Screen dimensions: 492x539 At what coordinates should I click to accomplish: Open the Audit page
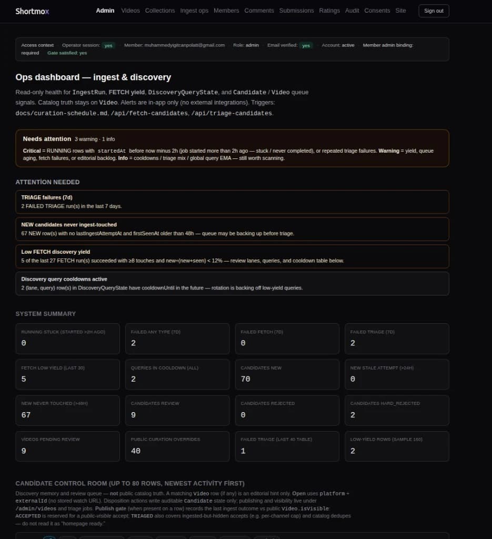352,11
